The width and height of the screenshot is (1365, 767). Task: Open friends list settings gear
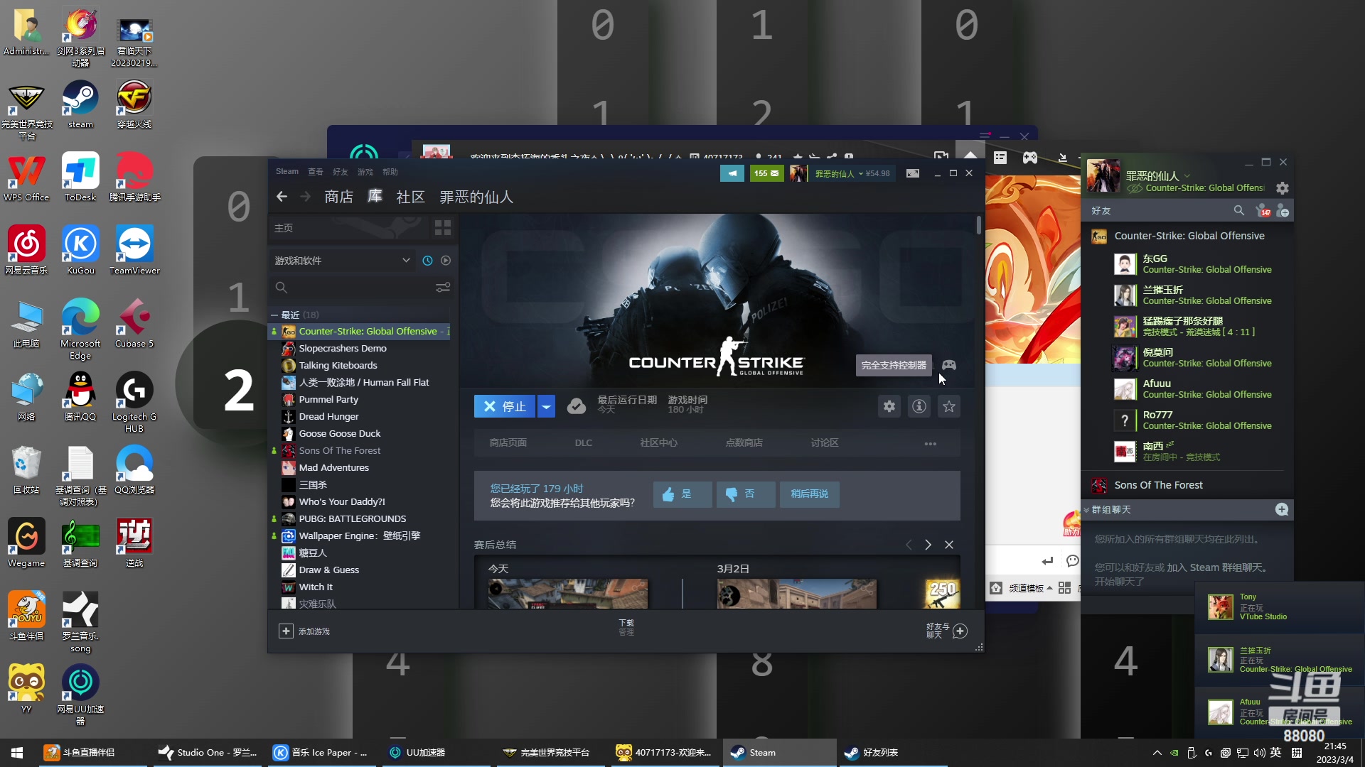(1283, 188)
